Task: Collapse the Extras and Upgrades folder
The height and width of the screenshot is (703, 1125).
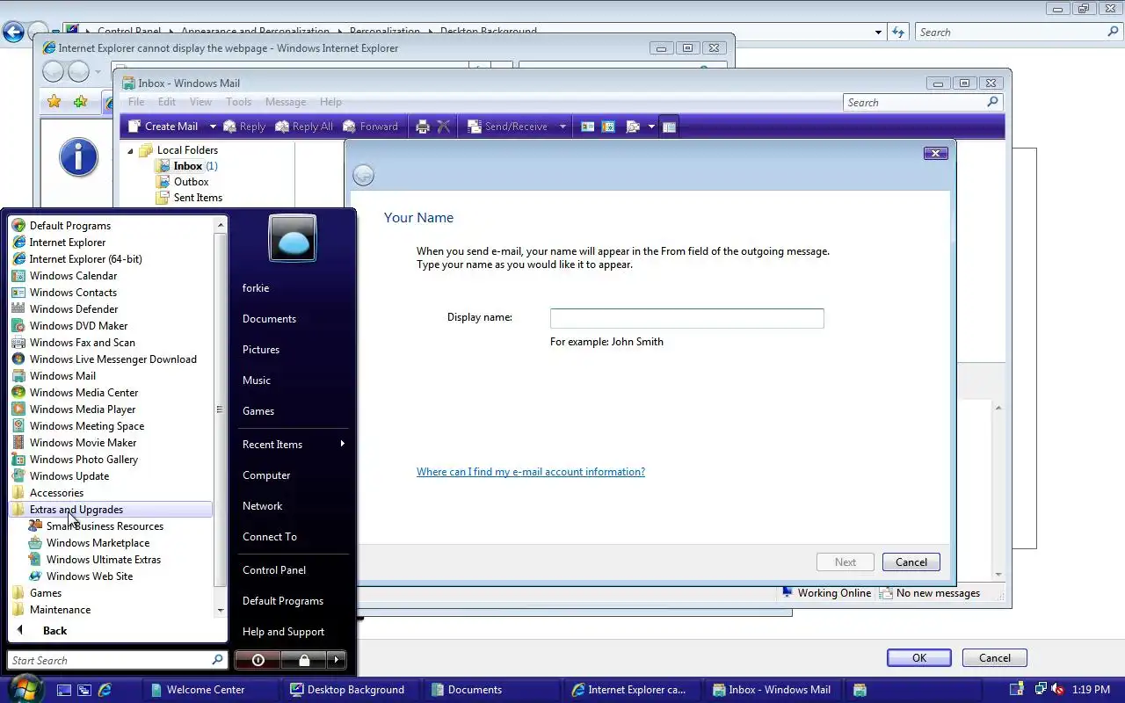Action: (112, 510)
